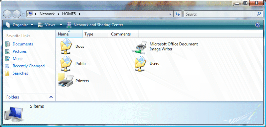Go to Music favorite link
Image resolution: width=266 pixels, height=127 pixels.
18,59
